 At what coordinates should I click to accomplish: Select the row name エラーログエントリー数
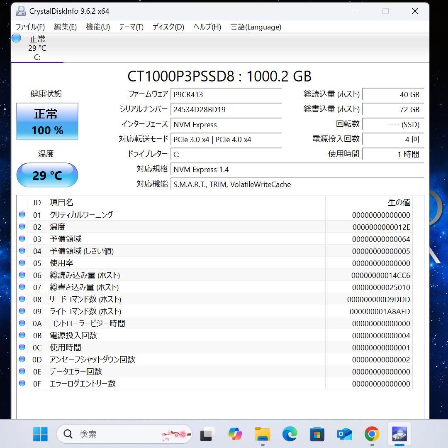pos(83,384)
